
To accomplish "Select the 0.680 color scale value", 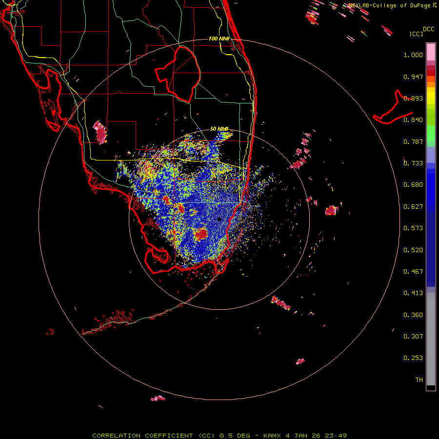I will tap(413, 185).
